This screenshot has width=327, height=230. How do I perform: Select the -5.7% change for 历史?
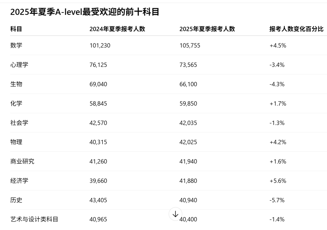tap(277, 200)
